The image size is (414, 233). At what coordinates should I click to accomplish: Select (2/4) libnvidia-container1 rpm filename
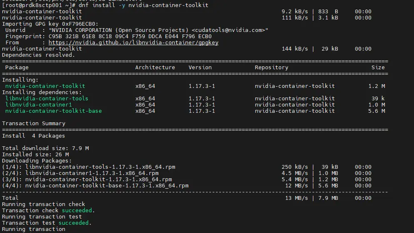tap(92, 173)
